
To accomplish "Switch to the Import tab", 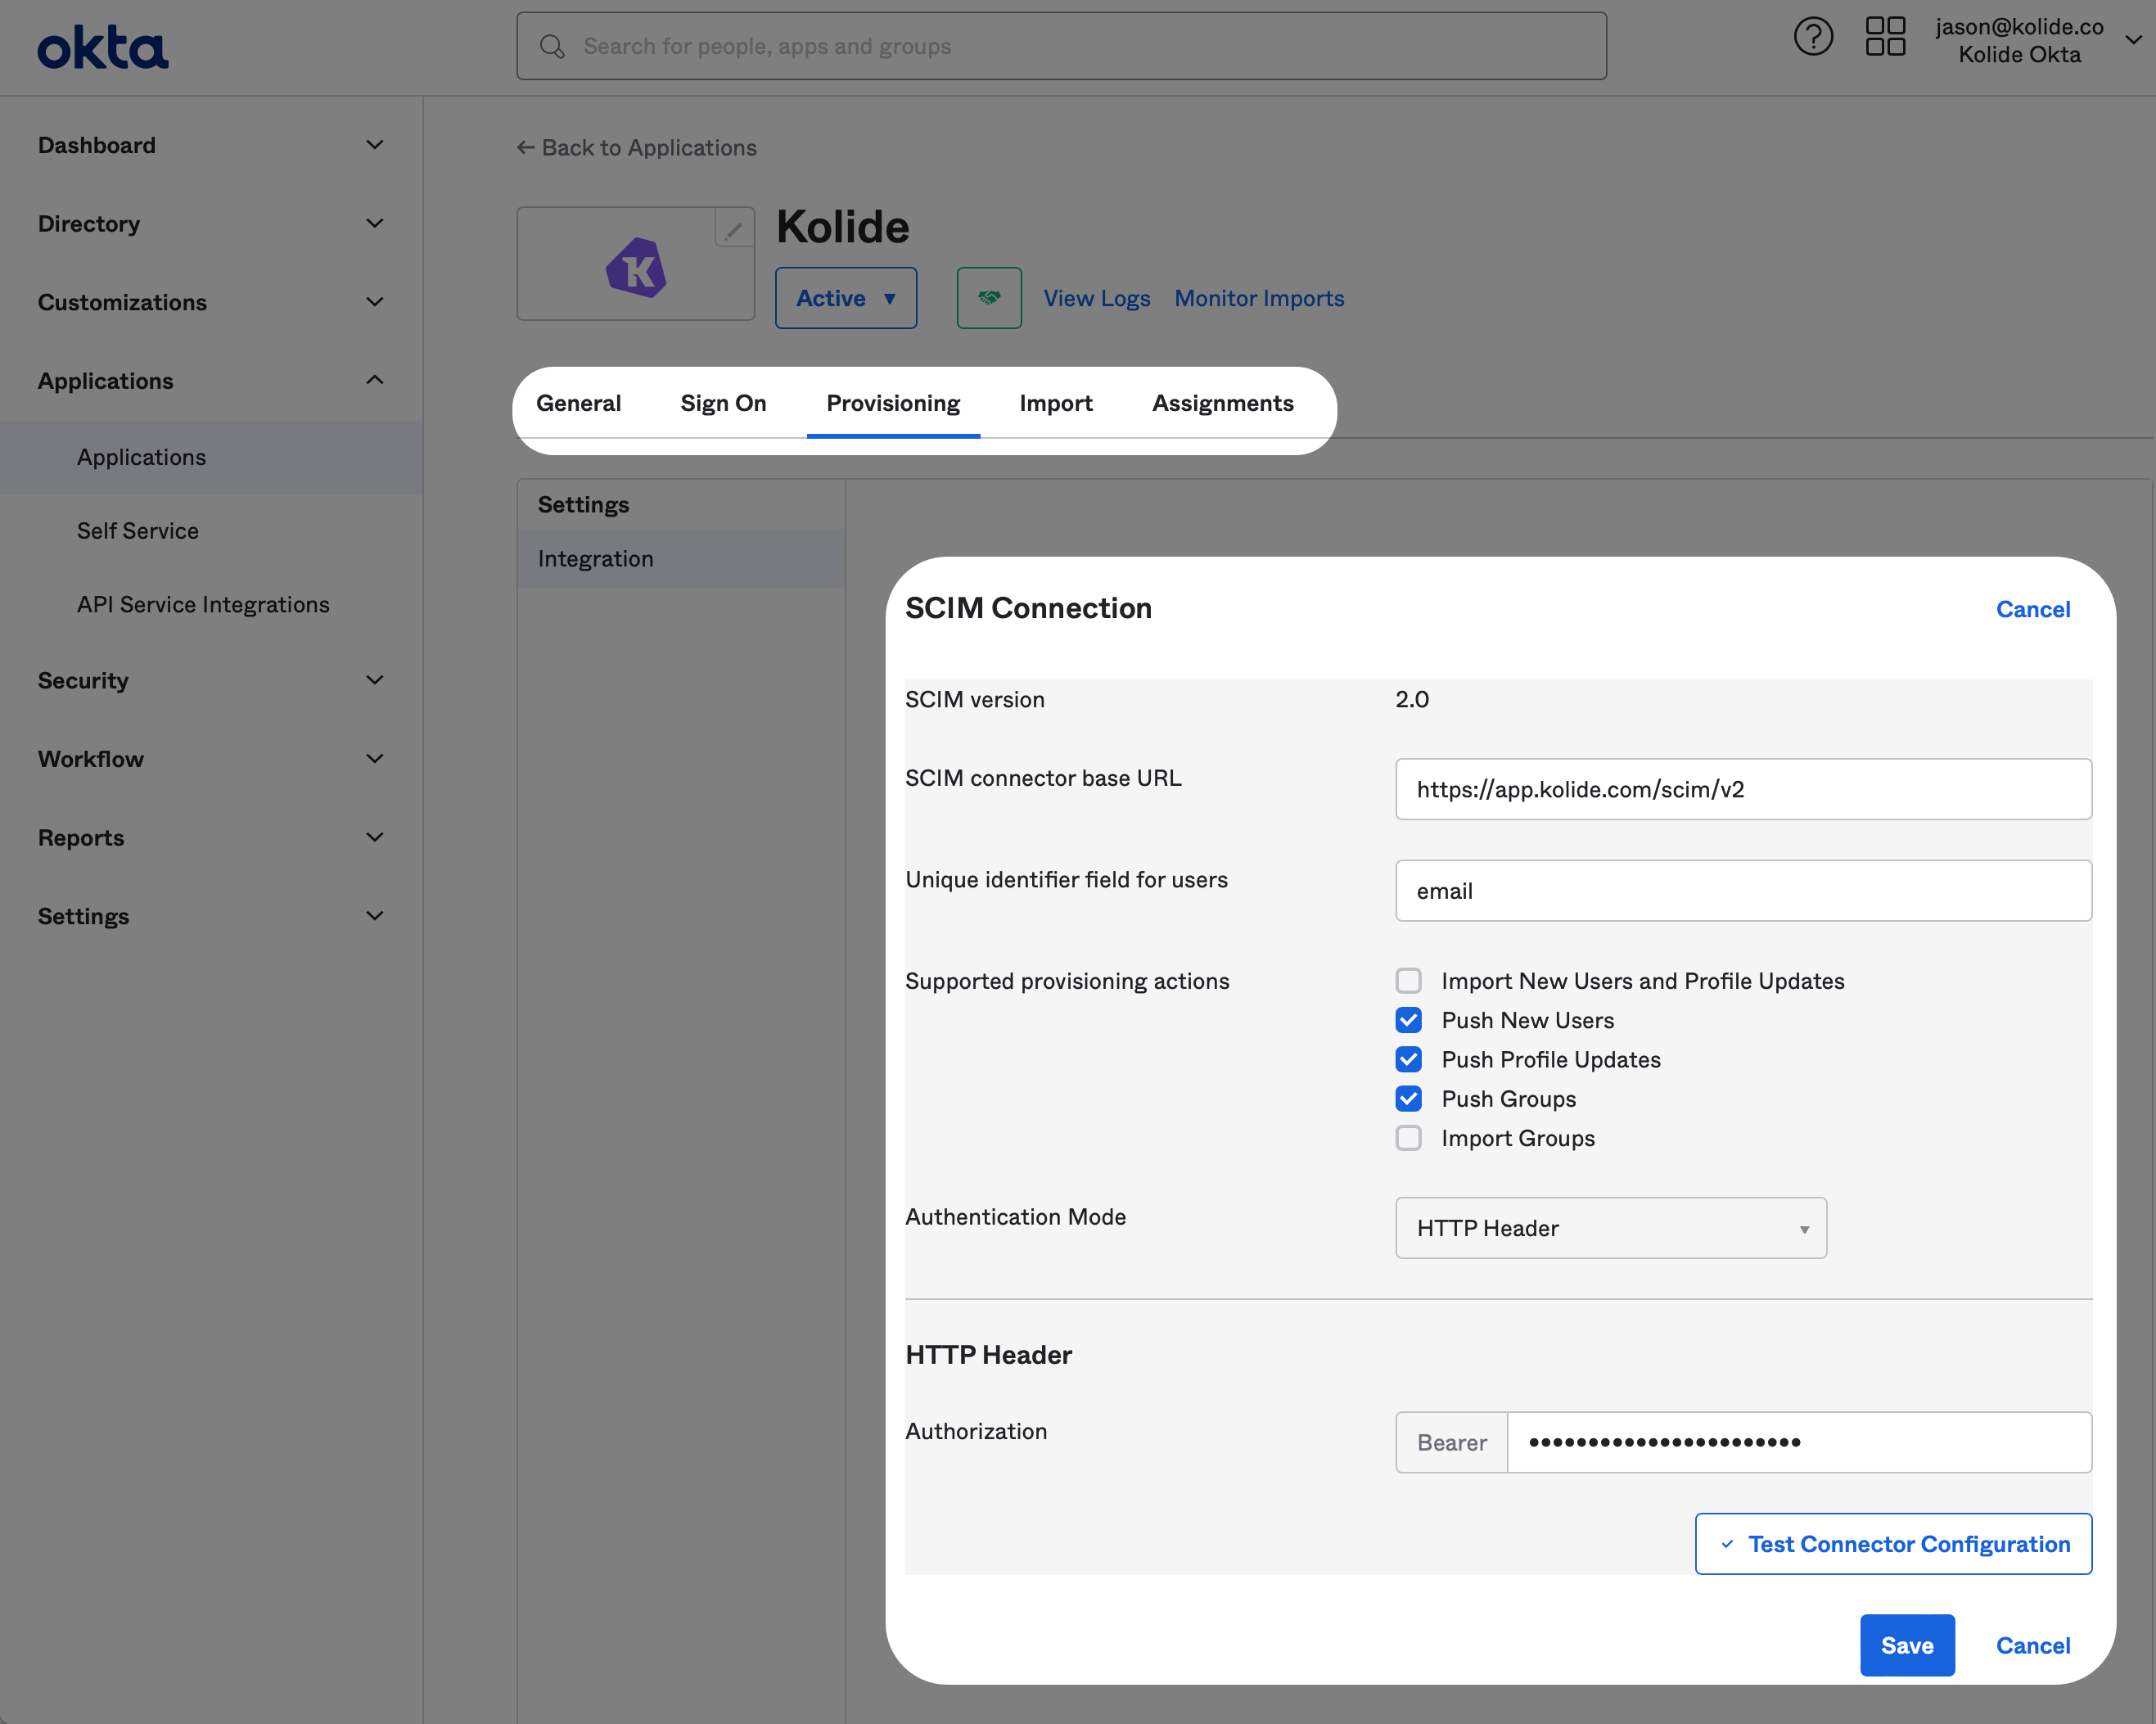I will (1056, 403).
